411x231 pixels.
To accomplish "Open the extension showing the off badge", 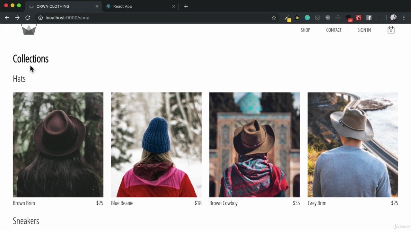I will pos(348,18).
